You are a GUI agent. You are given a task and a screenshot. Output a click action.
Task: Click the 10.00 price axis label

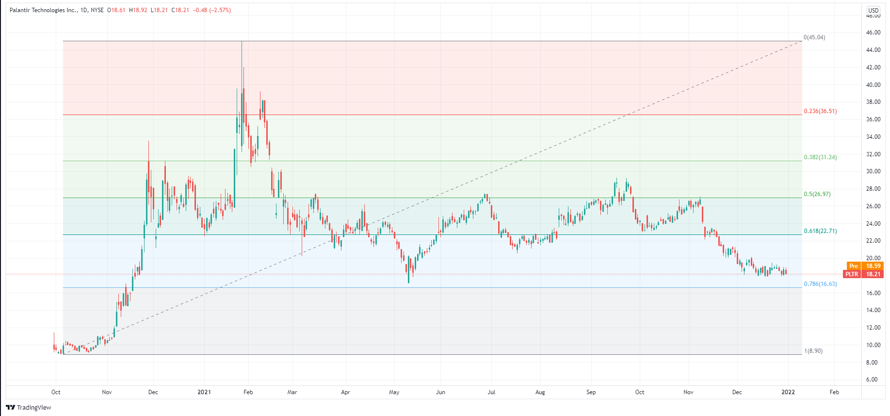873,345
